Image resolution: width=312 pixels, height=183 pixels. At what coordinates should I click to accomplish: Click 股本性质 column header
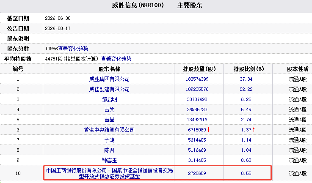(x=298, y=69)
